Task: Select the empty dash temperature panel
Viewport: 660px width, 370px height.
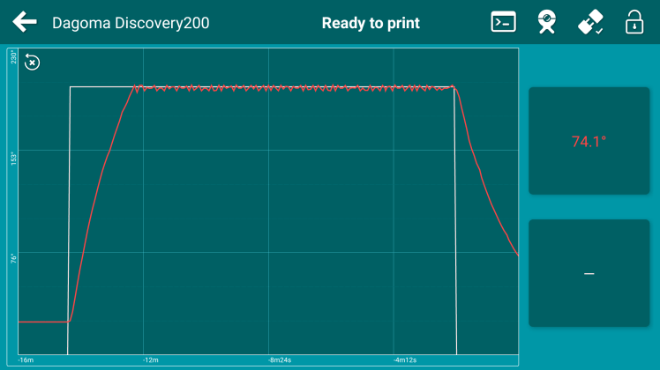Action: tap(589, 273)
